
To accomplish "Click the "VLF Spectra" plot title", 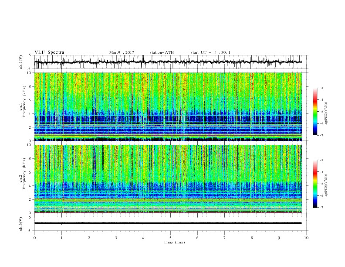I will coord(49,52).
